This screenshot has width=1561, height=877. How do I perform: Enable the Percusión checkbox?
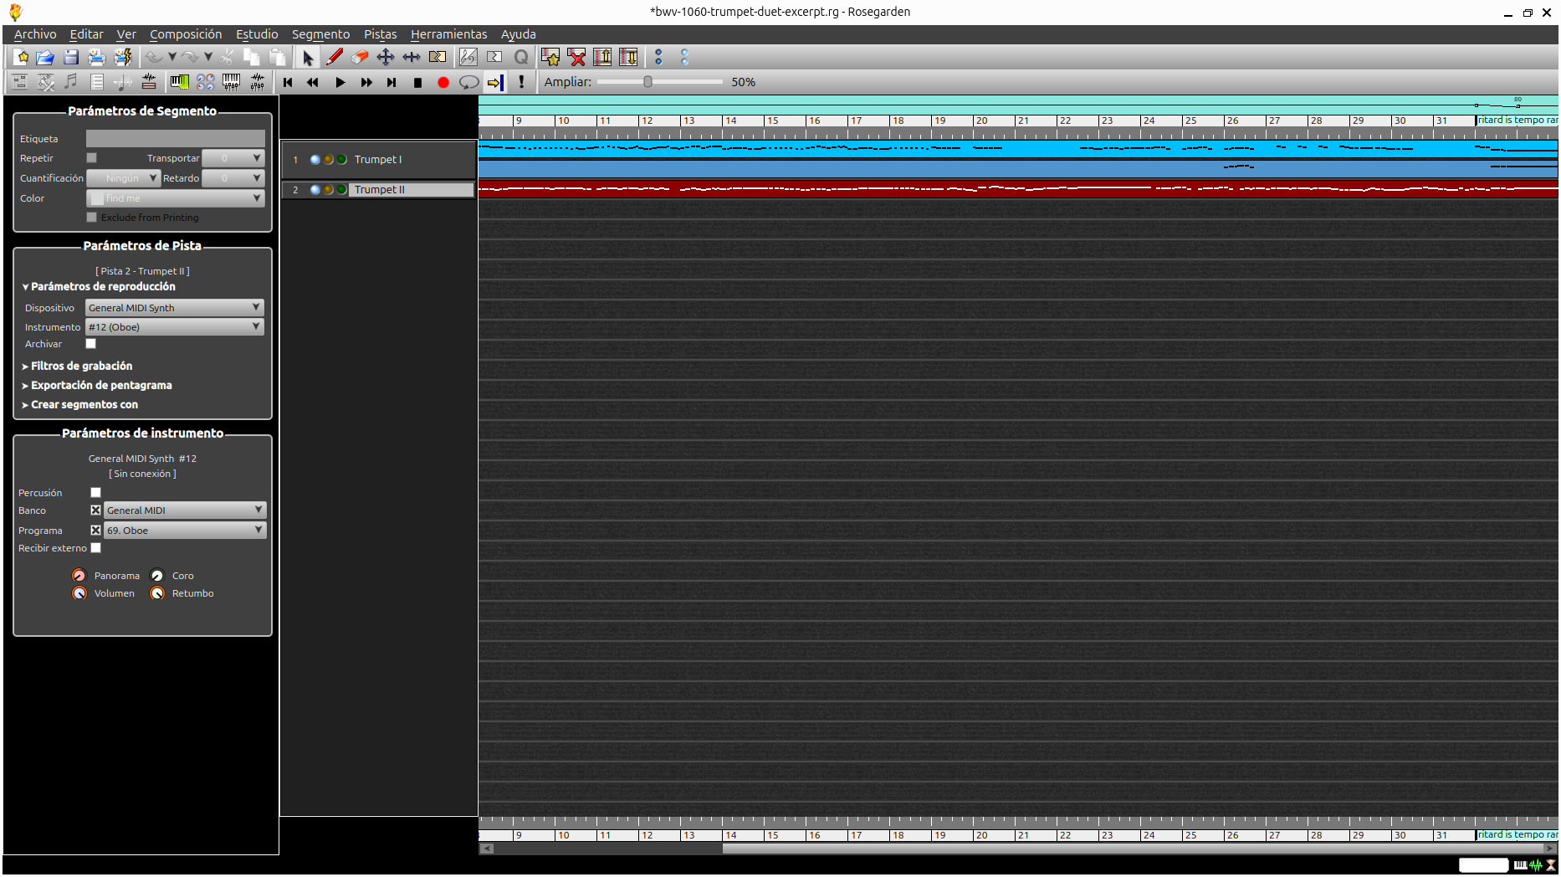(x=95, y=493)
